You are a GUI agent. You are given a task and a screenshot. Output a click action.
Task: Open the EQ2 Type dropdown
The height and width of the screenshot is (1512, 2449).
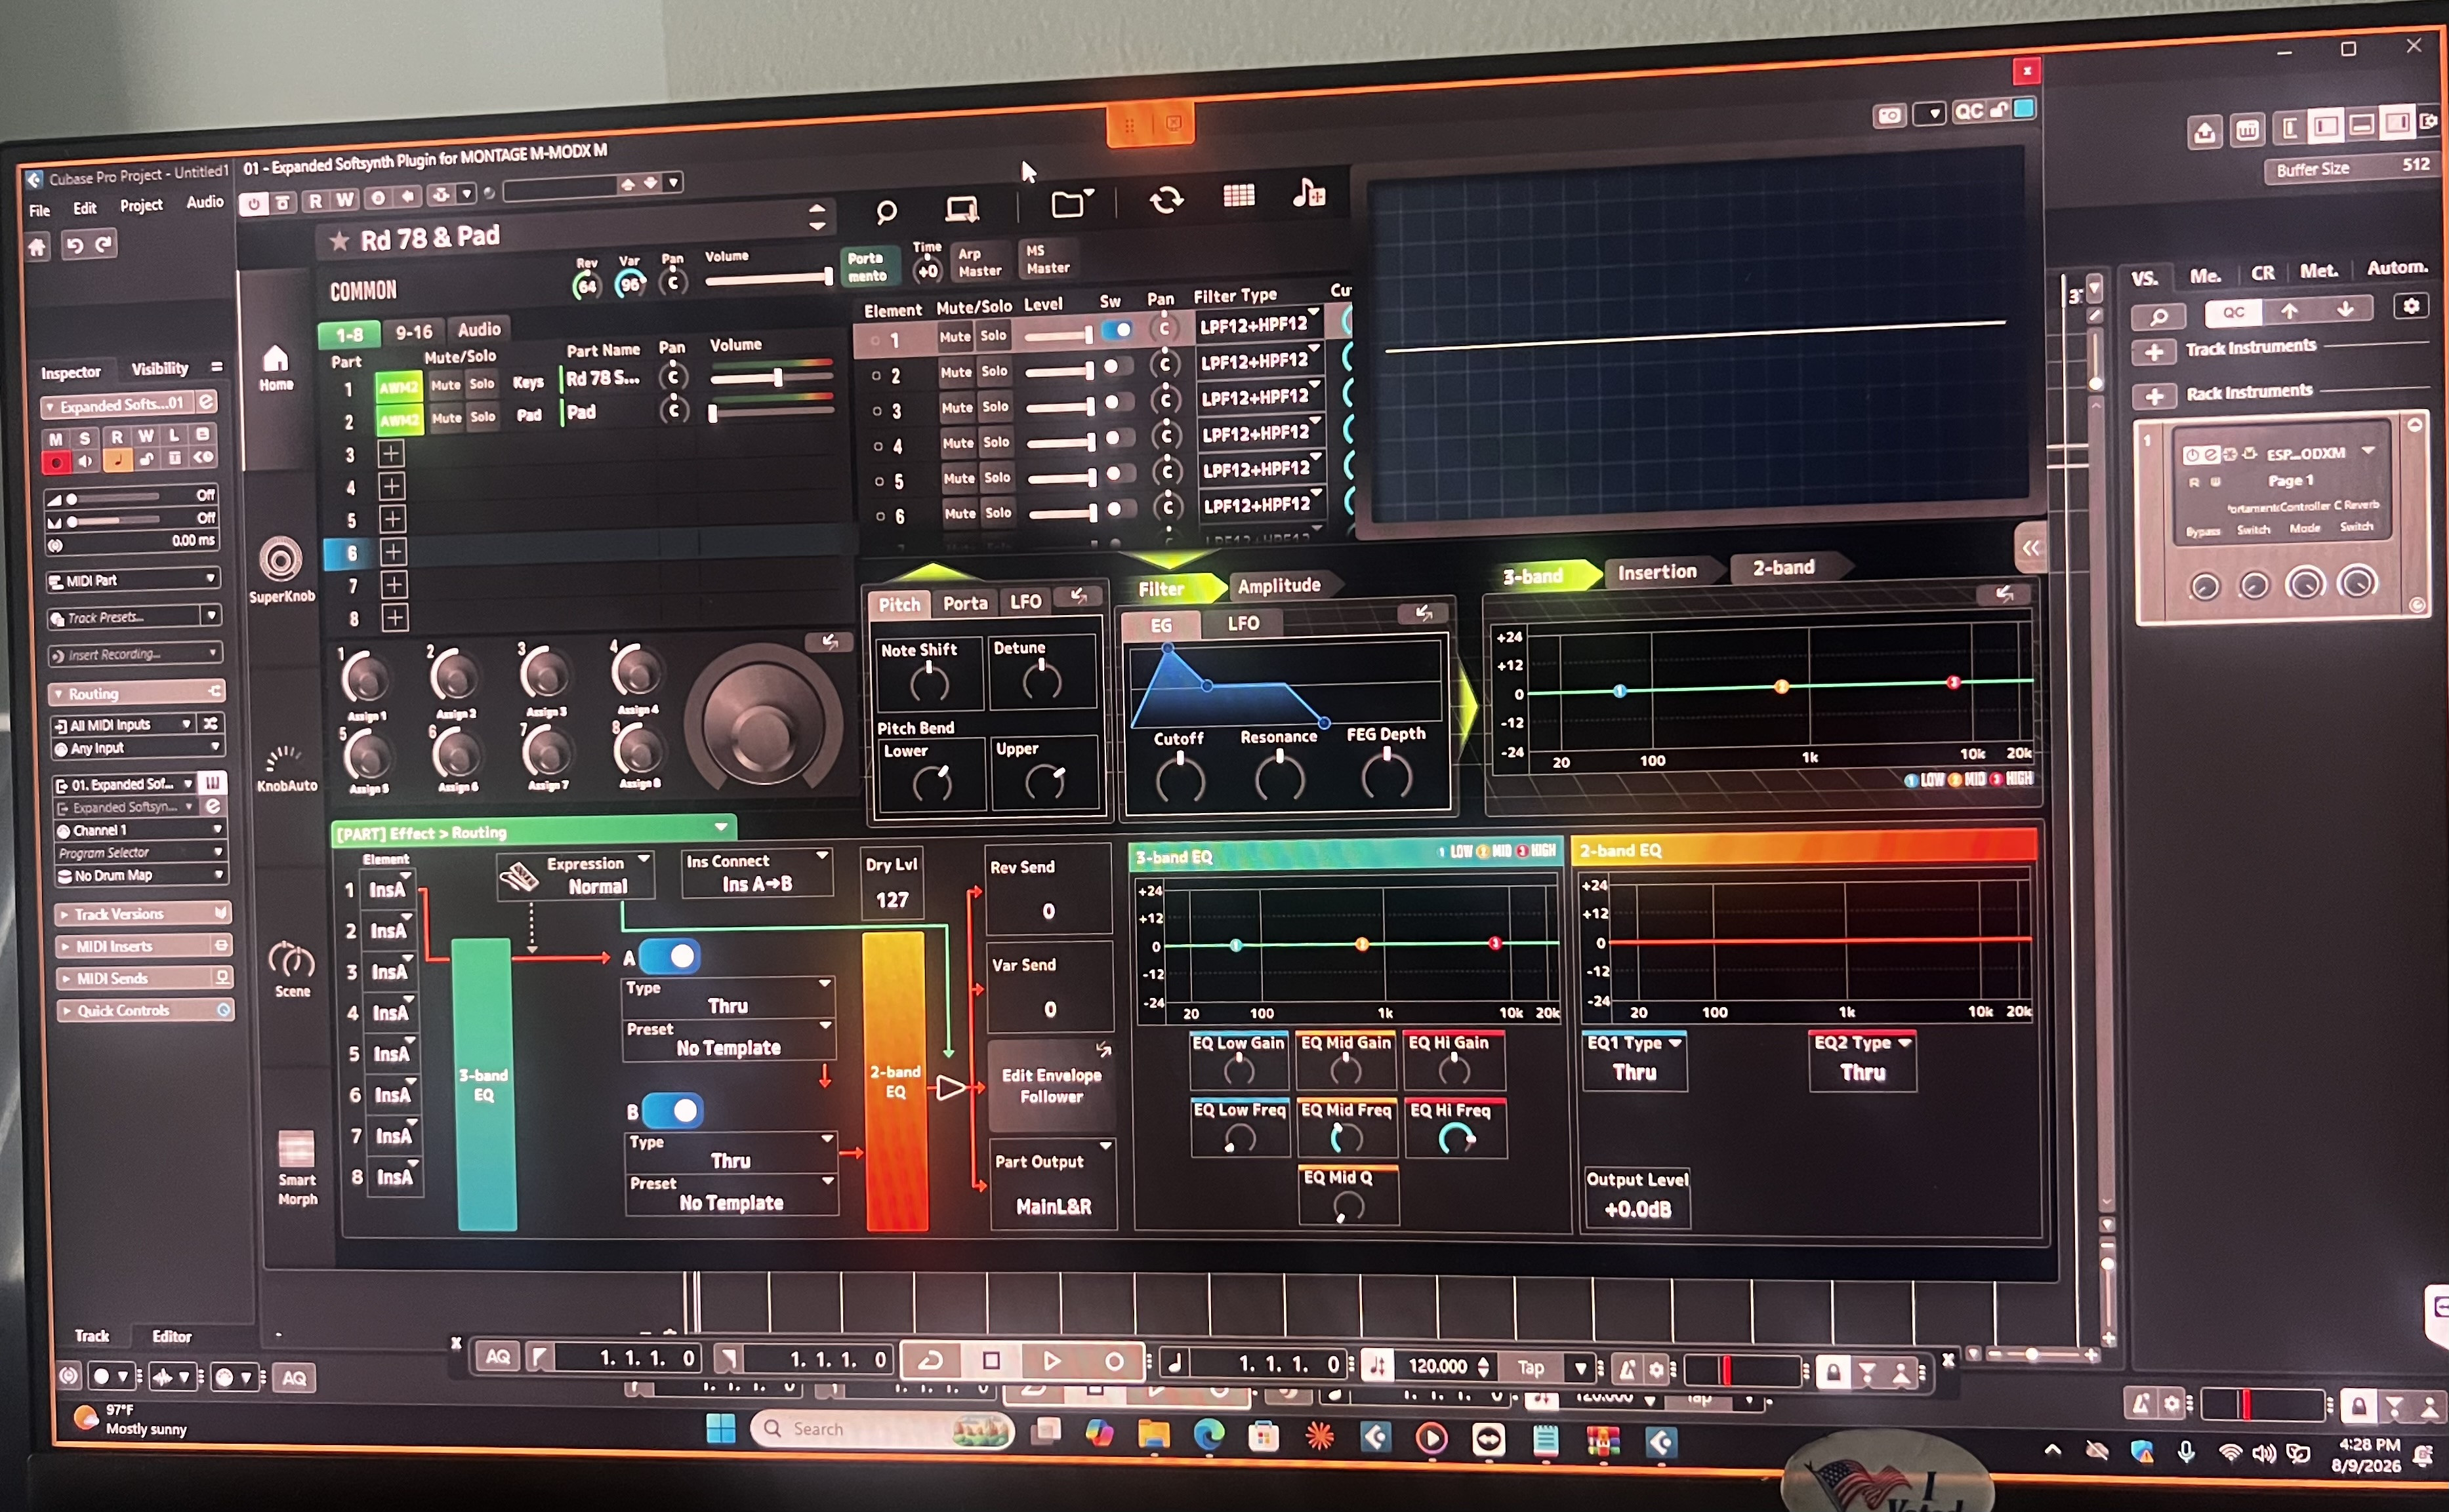click(1862, 1060)
